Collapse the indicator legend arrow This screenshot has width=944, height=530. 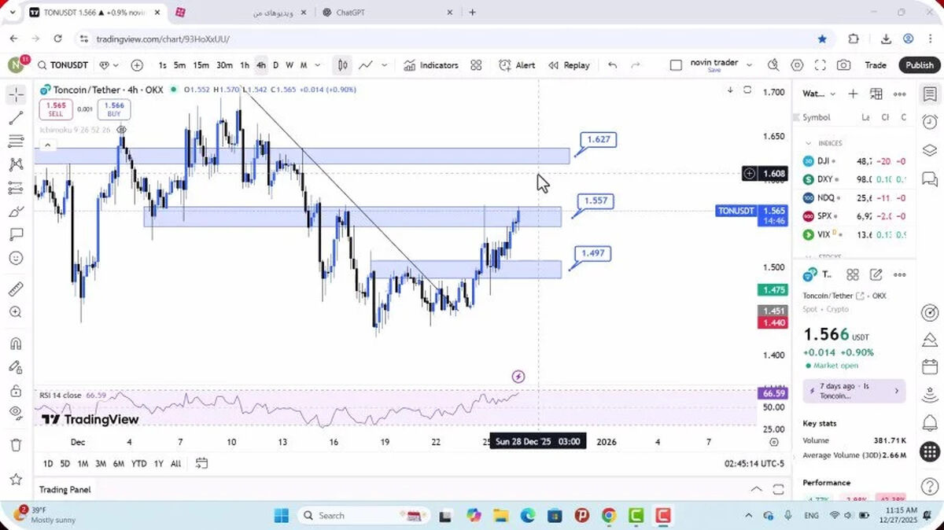click(48, 145)
